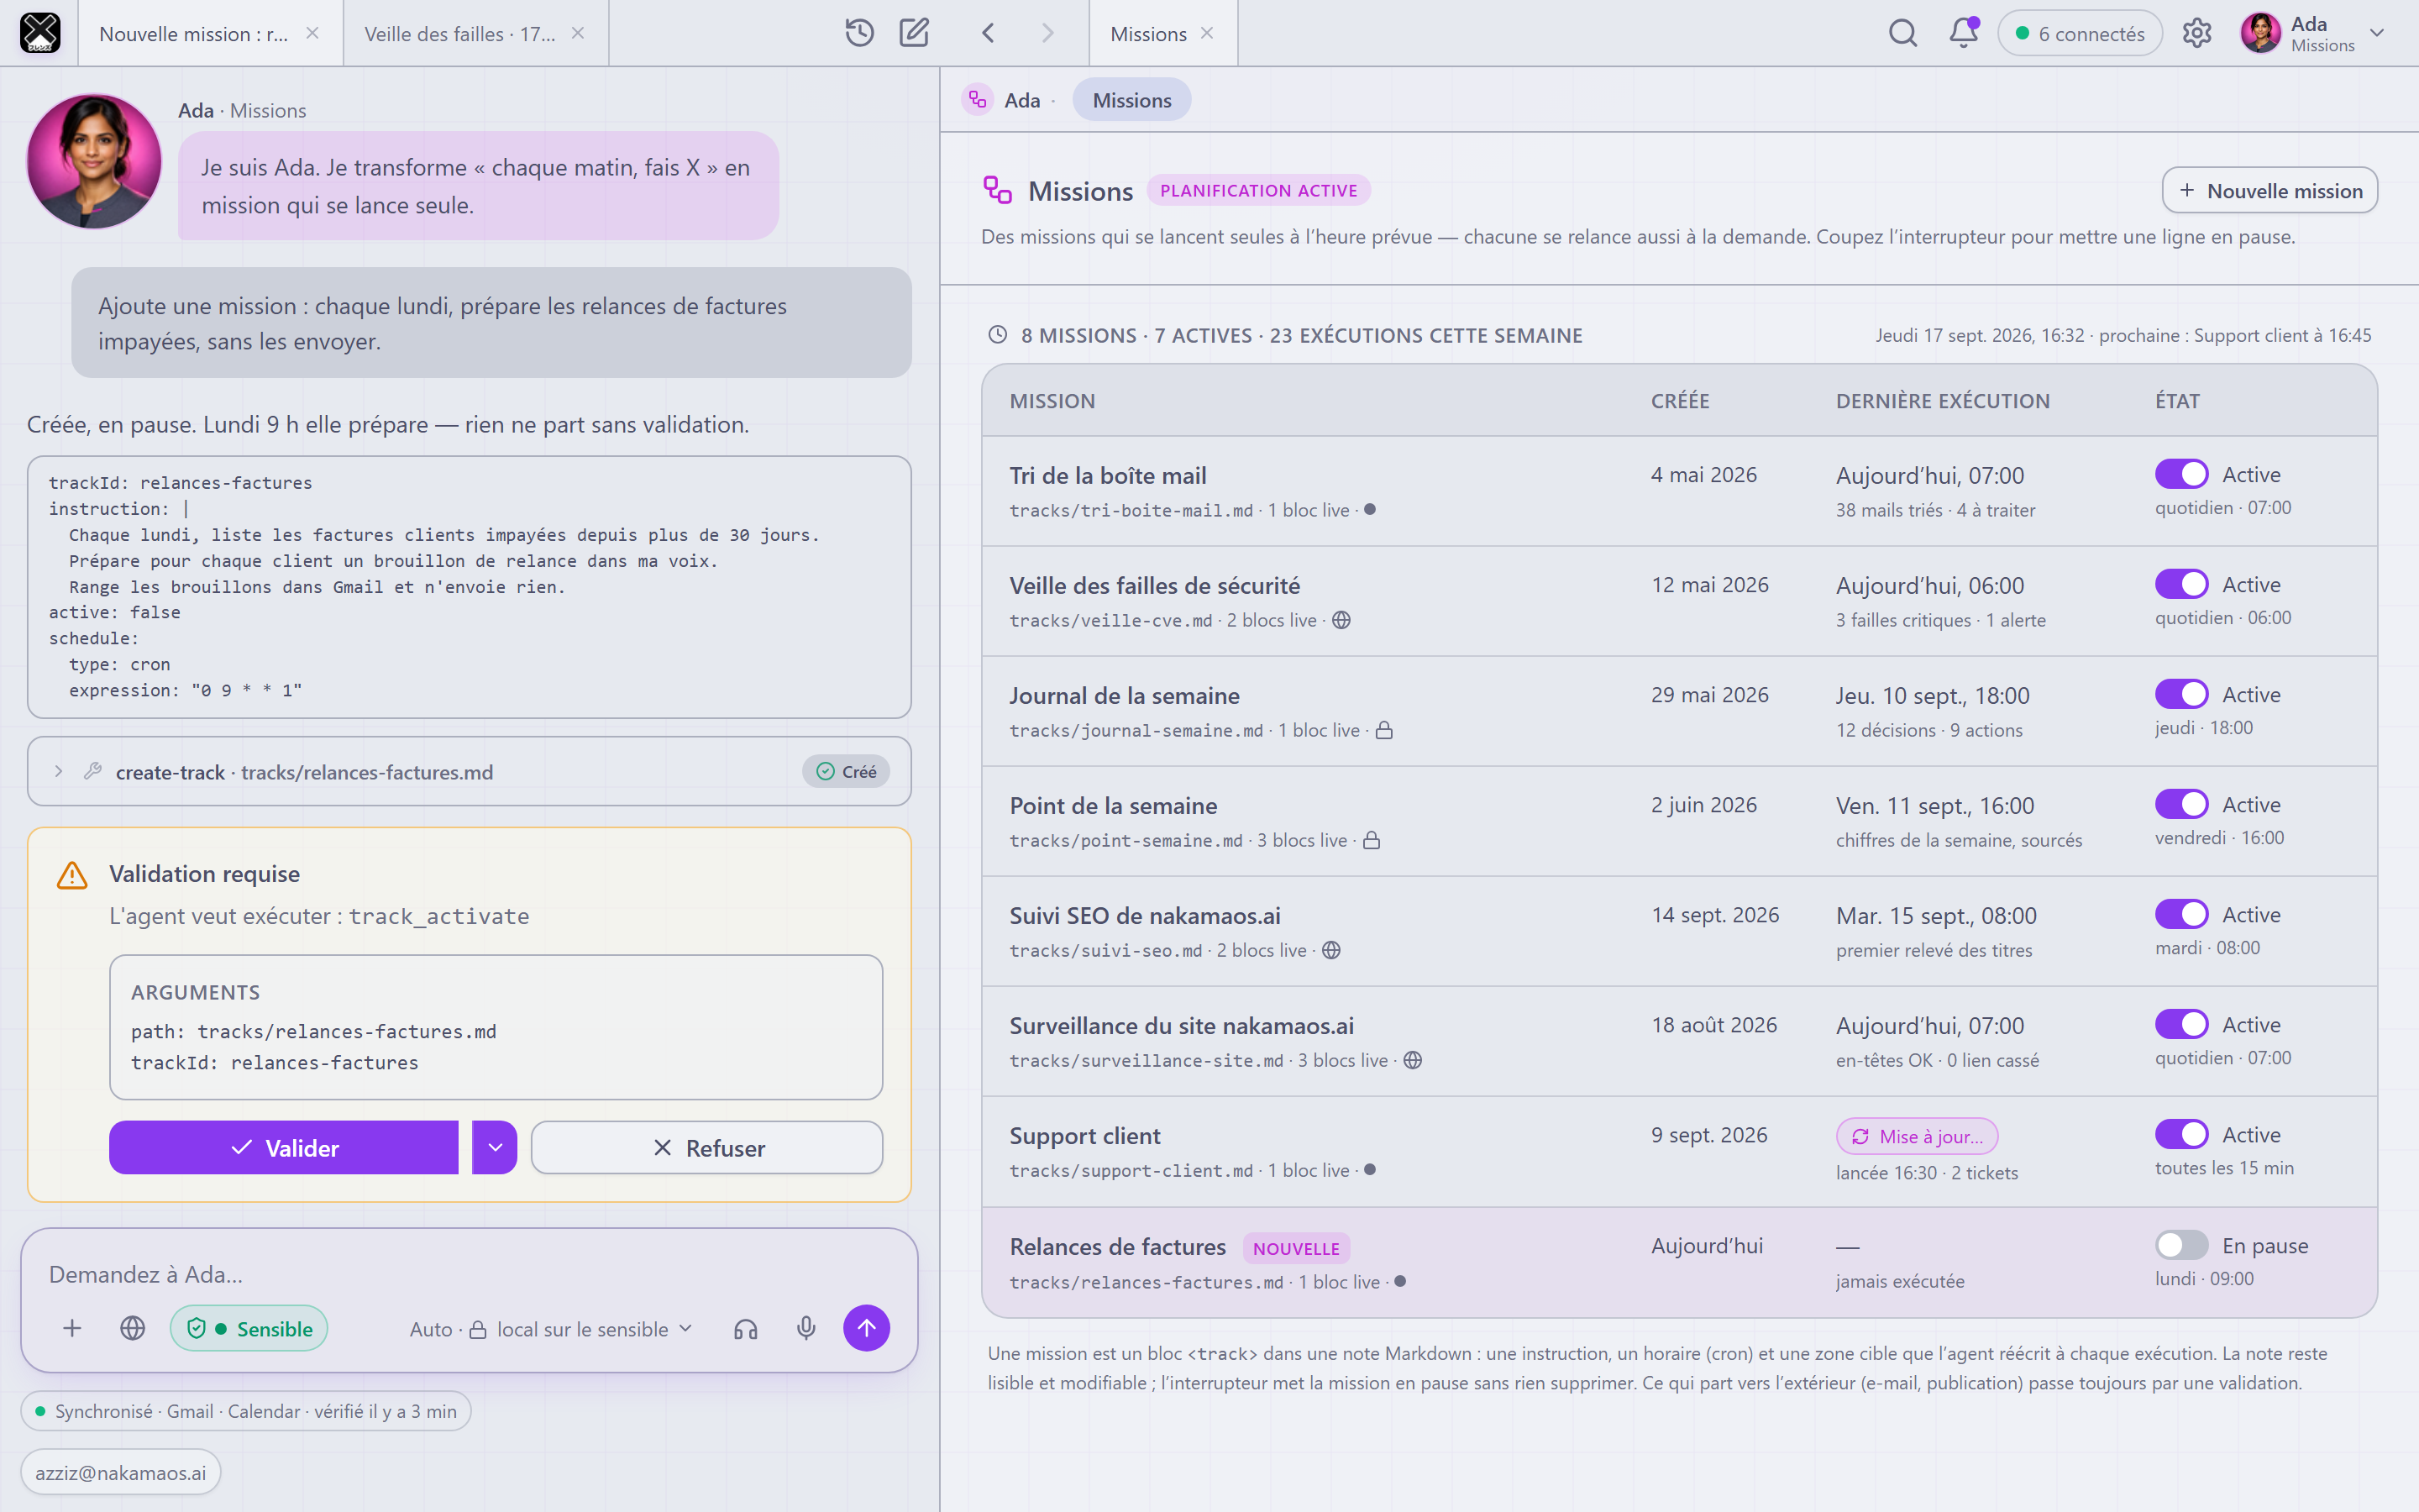
Task: Click the Missions workflow icon beside Ada breadcrumb
Action: 978,100
